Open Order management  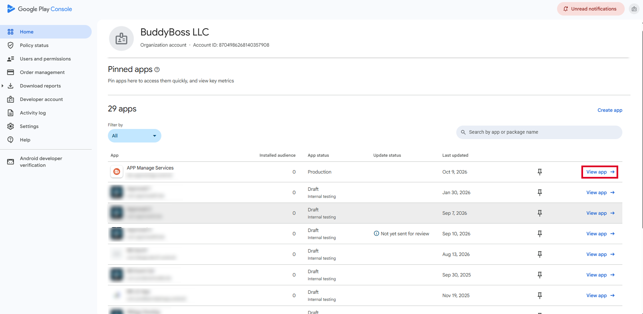(x=42, y=72)
